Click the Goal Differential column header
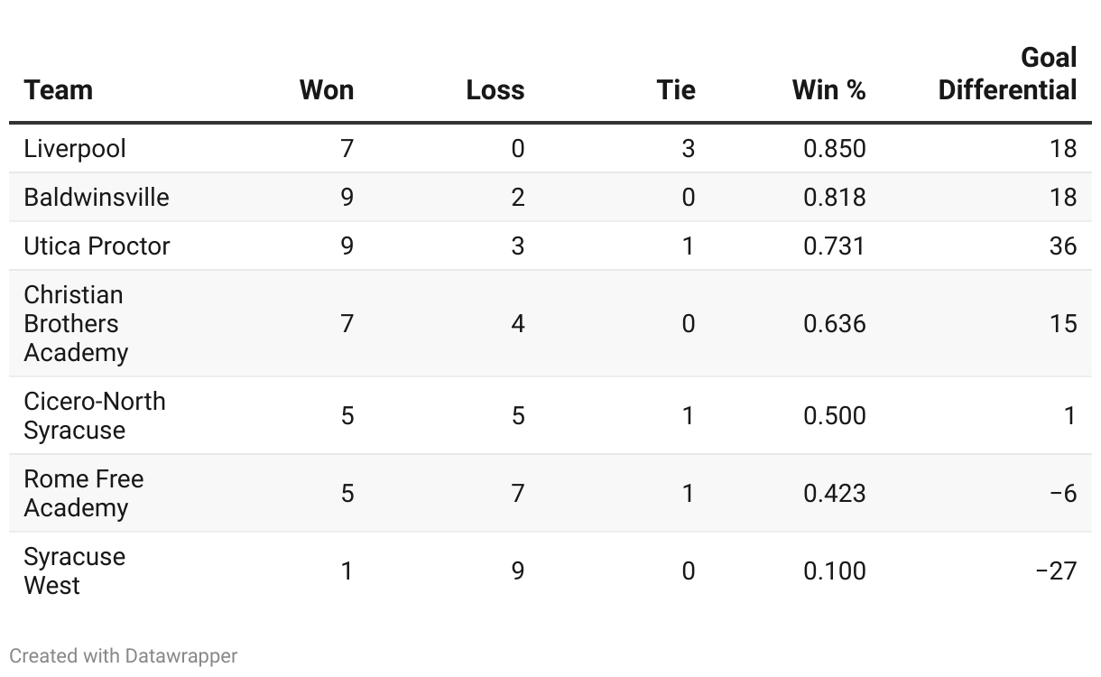 pyautogui.click(x=1007, y=74)
